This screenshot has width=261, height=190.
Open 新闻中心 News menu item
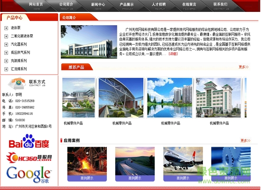(x=98, y=6)
